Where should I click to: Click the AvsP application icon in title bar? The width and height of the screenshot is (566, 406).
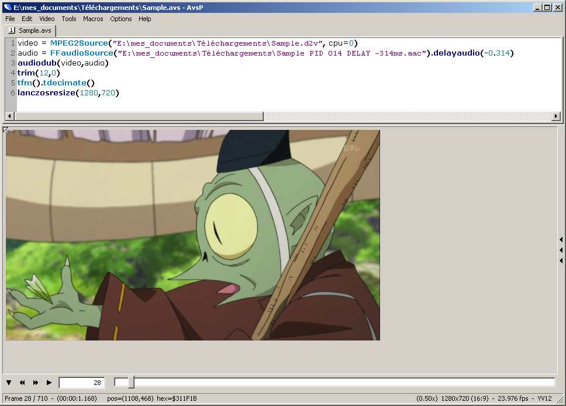tap(8, 7)
